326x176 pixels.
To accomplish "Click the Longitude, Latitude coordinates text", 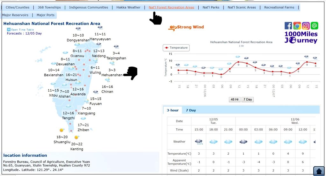I will [x=33, y=170].
